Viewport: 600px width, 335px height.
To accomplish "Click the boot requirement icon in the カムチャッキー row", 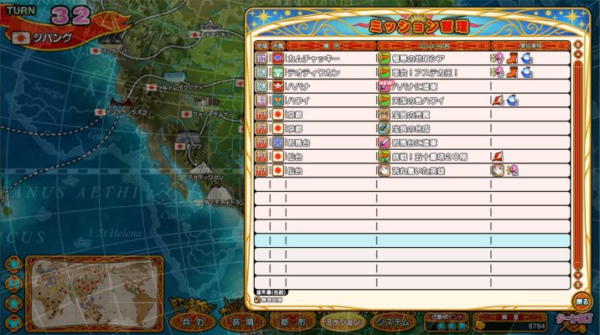I will click(512, 59).
